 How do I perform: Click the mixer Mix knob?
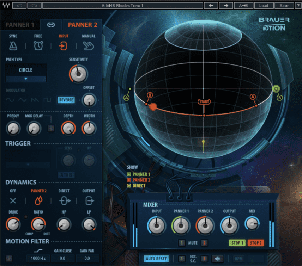(x=252, y=223)
